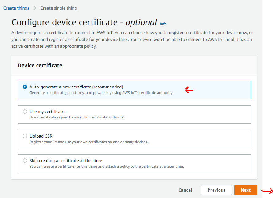
Task: Click the Register your CA description text
Action: 88,142
